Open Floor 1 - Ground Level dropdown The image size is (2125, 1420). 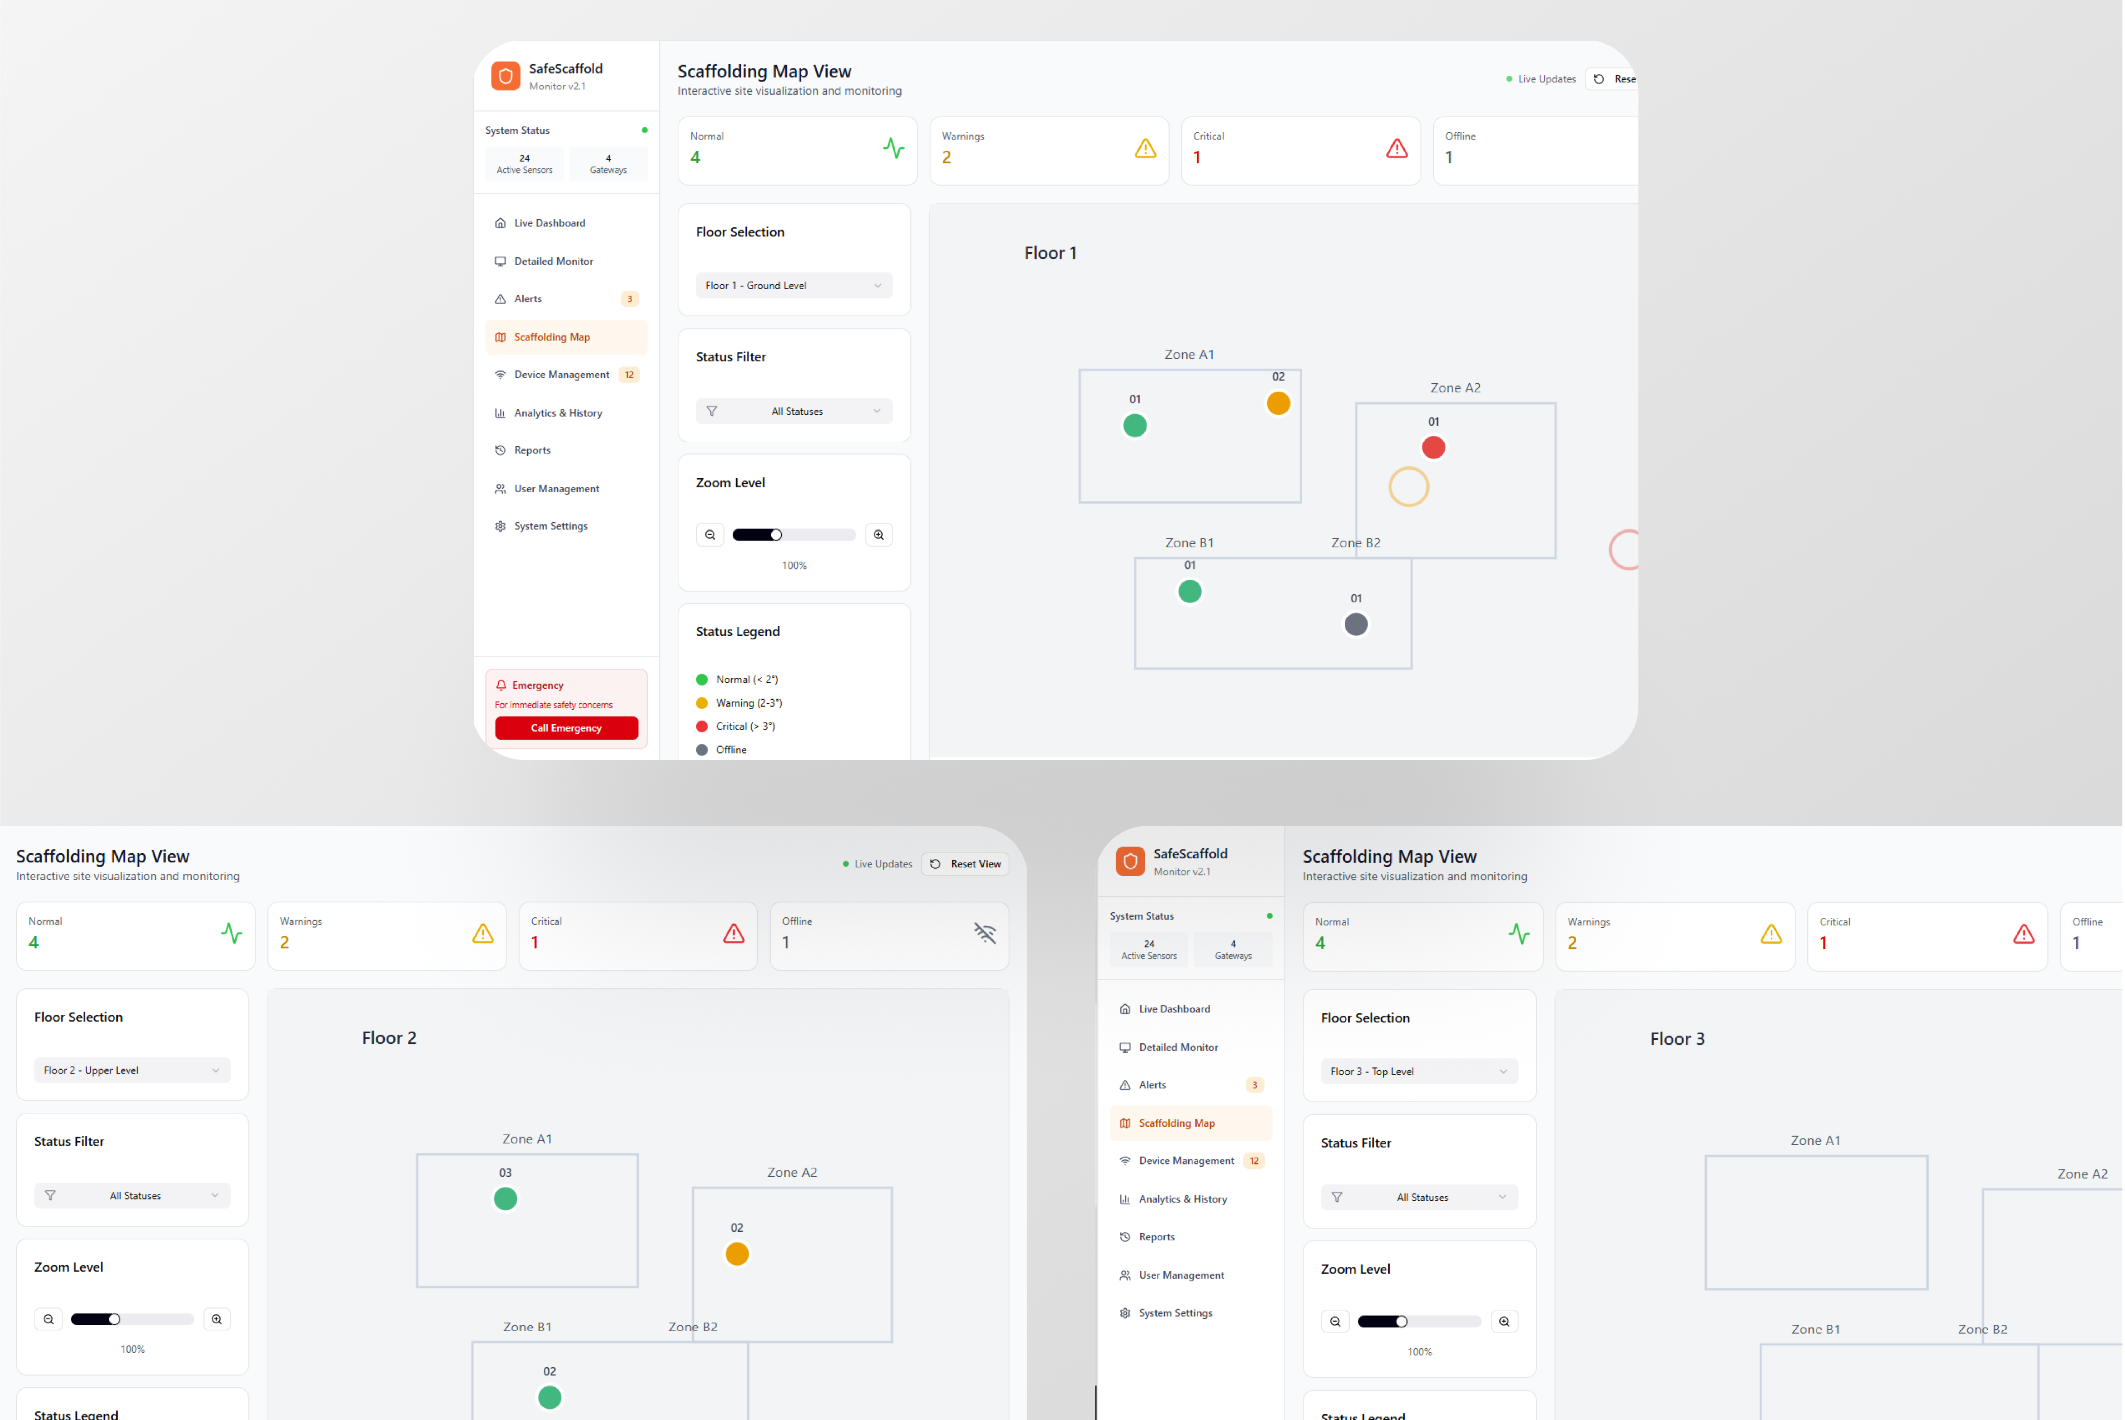(795, 285)
